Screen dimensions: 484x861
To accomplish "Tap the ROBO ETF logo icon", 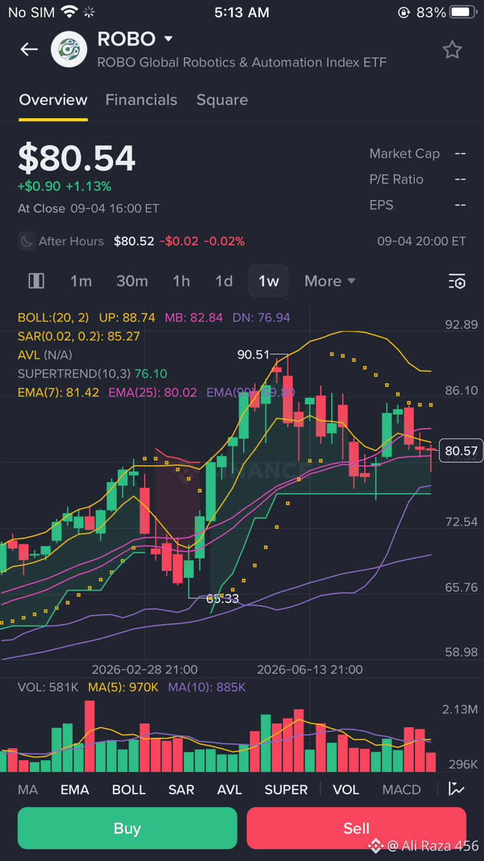I will (69, 50).
